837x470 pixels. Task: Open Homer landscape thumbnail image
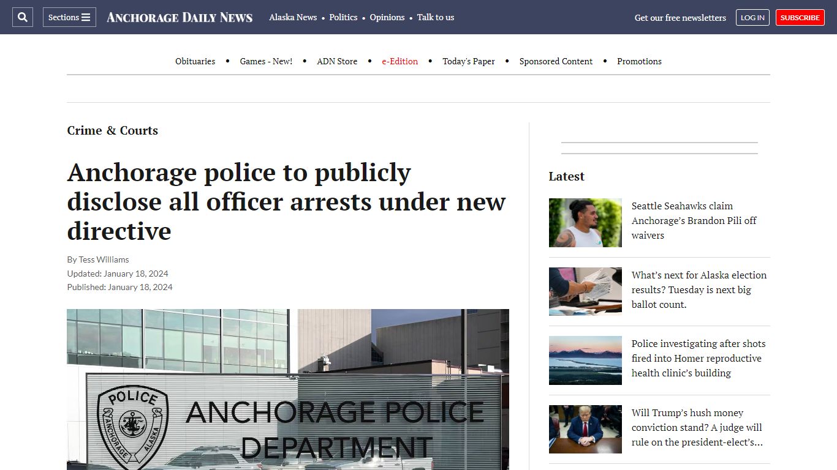click(x=585, y=360)
